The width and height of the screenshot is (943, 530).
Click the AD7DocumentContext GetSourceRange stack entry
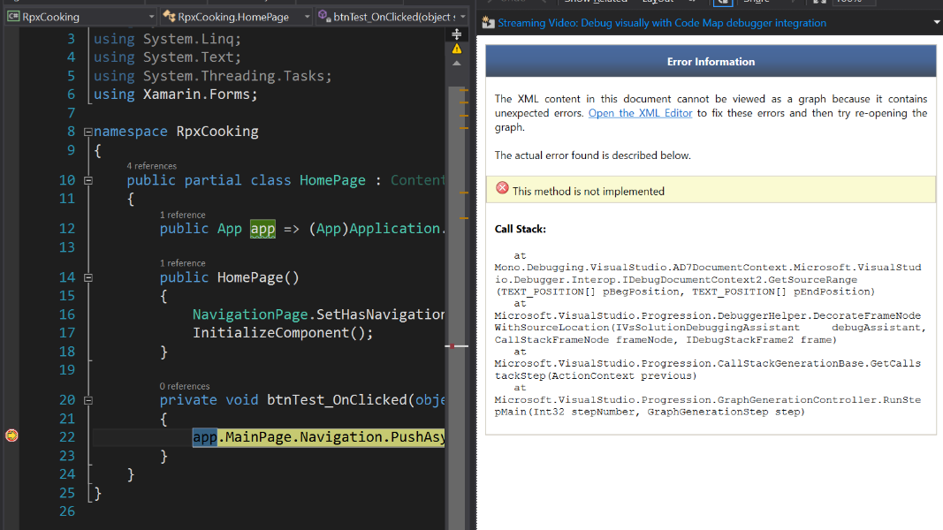707,279
